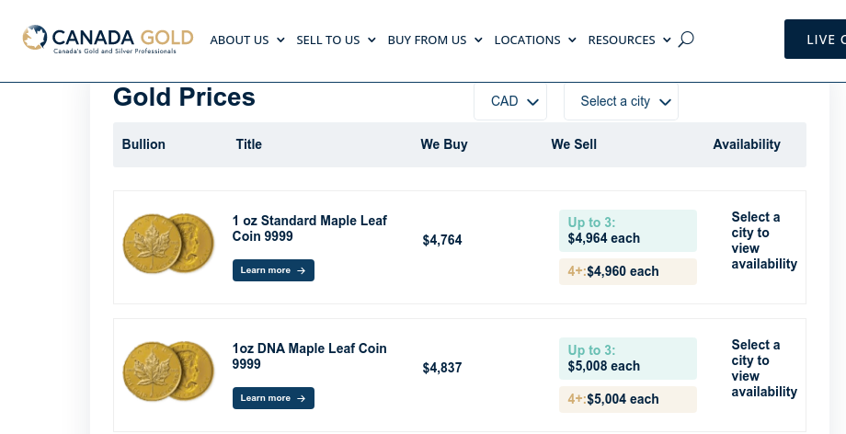The height and width of the screenshot is (434, 846).
Task: Click the 1 oz Standard Maple Leaf title
Action: [x=309, y=228]
